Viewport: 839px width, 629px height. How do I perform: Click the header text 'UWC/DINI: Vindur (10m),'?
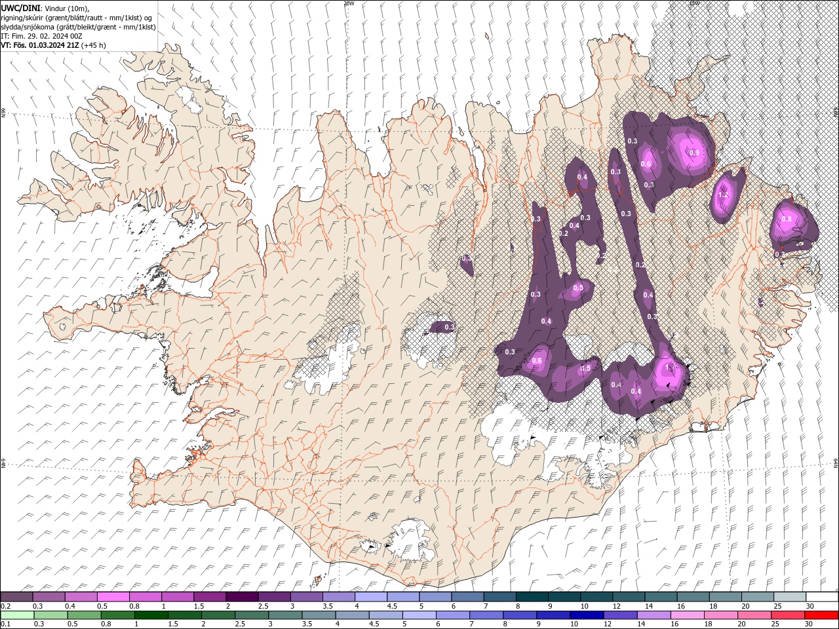pos(45,8)
